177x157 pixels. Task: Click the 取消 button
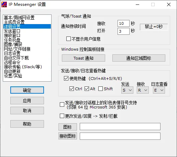pyautogui.click(x=27, y=111)
